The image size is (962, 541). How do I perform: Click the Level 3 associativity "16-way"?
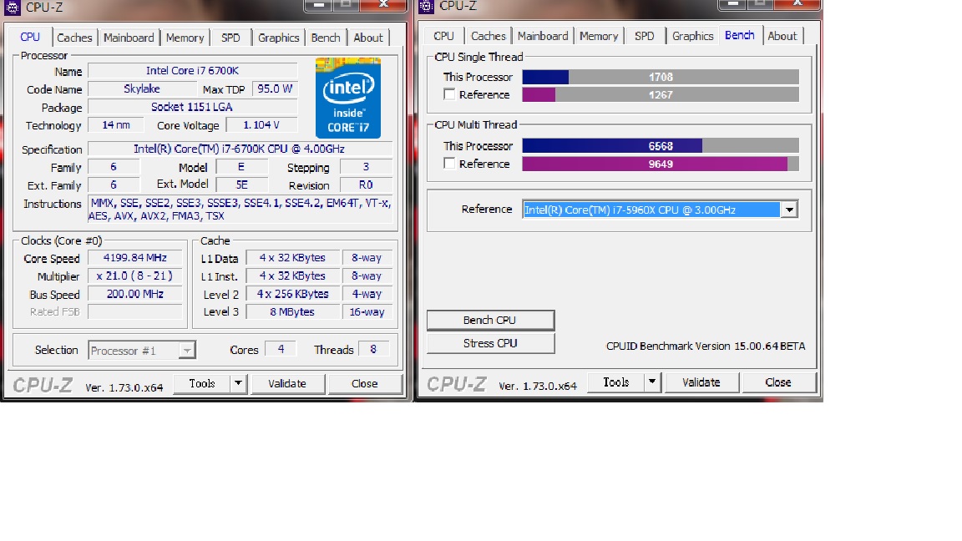[367, 311]
